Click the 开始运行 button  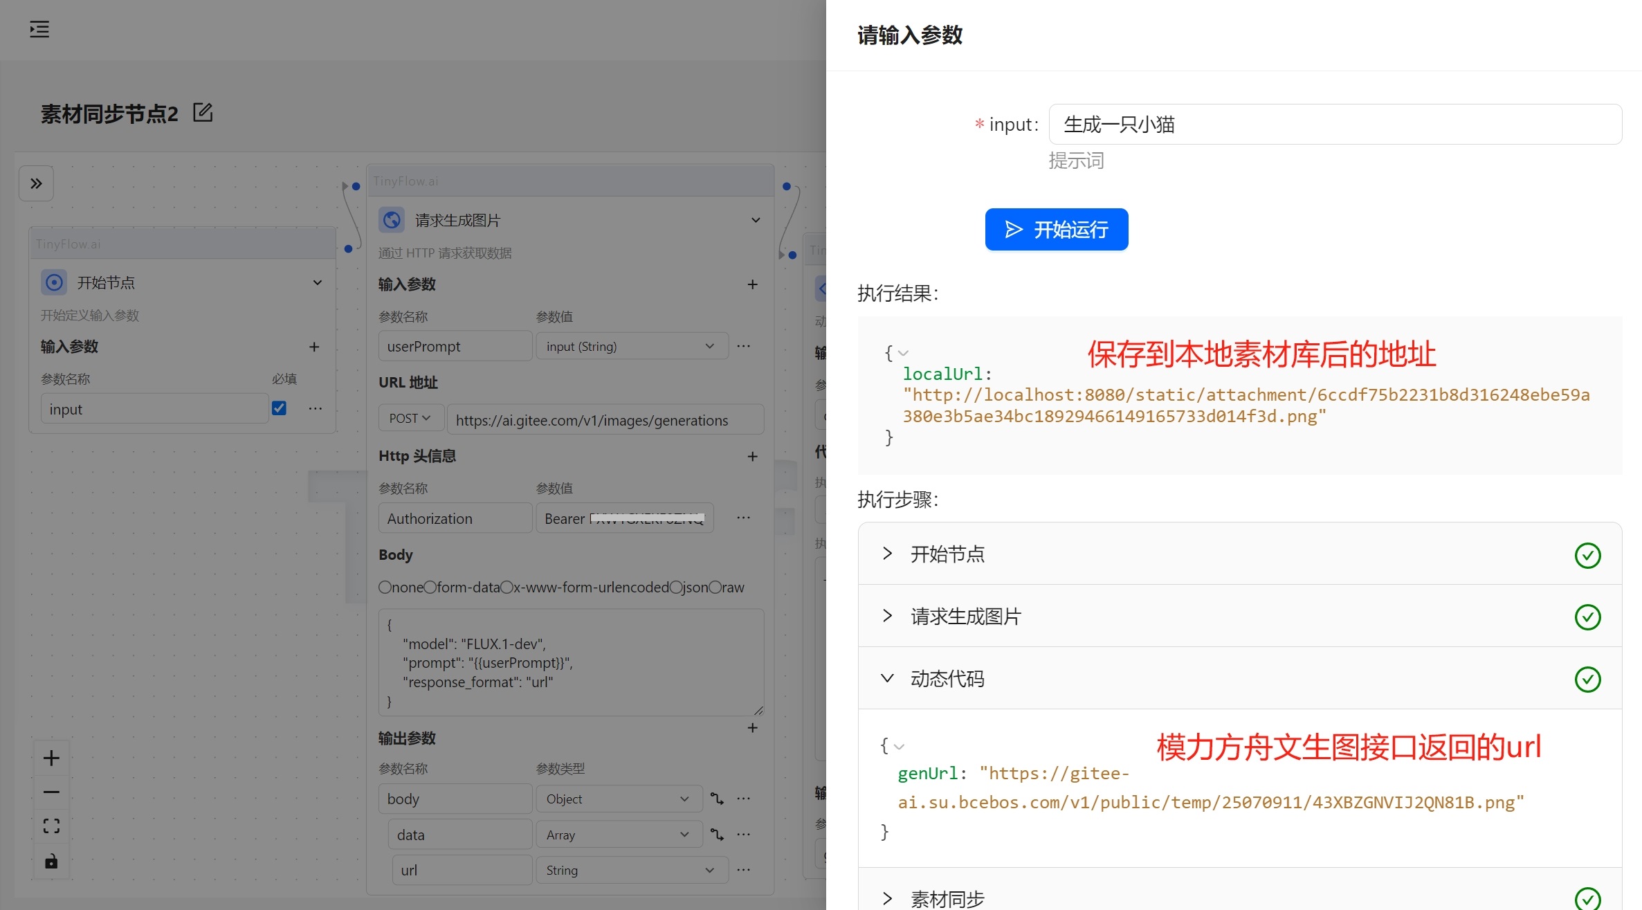[x=1056, y=229]
